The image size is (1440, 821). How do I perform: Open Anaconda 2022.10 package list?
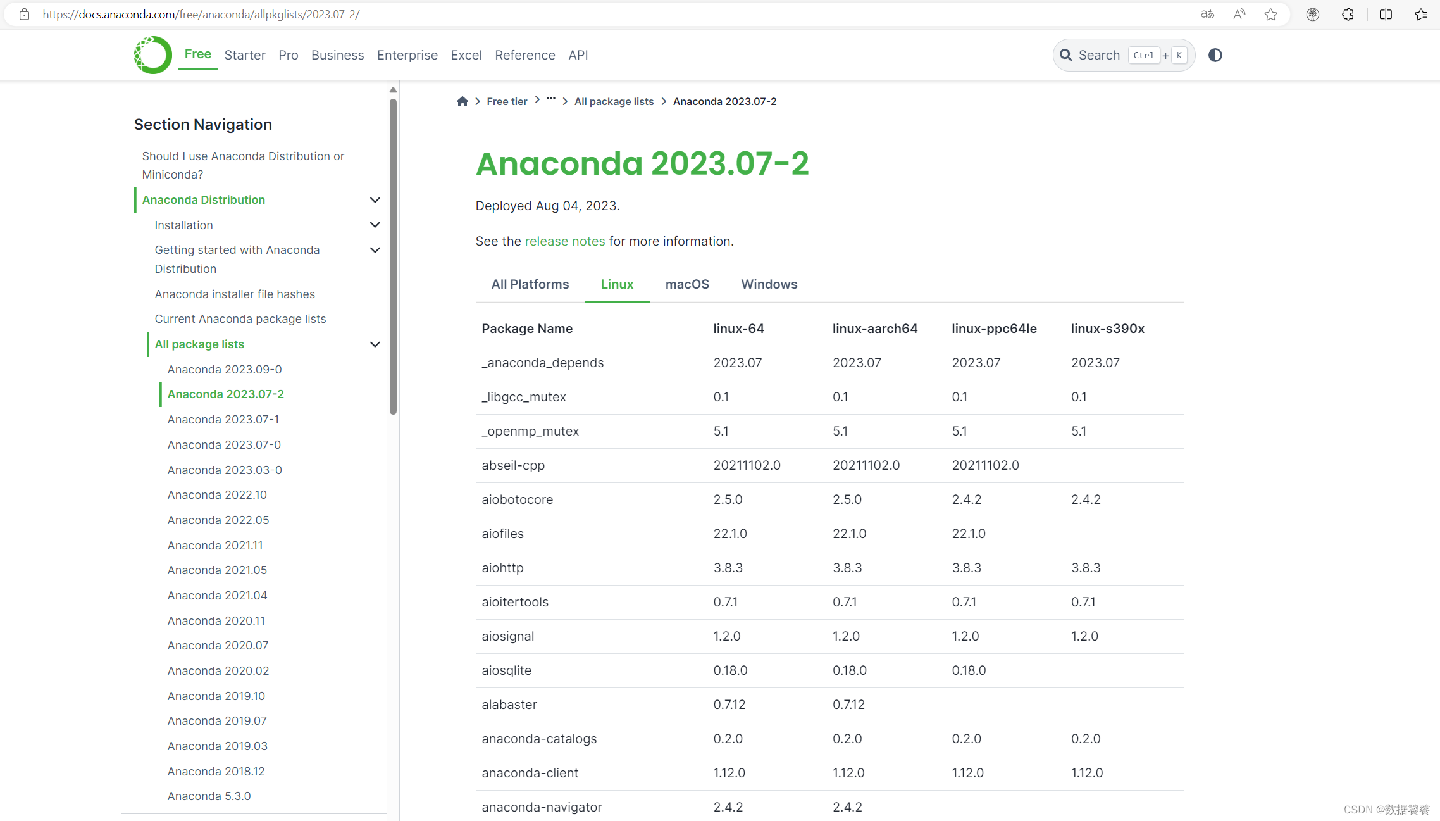click(217, 495)
